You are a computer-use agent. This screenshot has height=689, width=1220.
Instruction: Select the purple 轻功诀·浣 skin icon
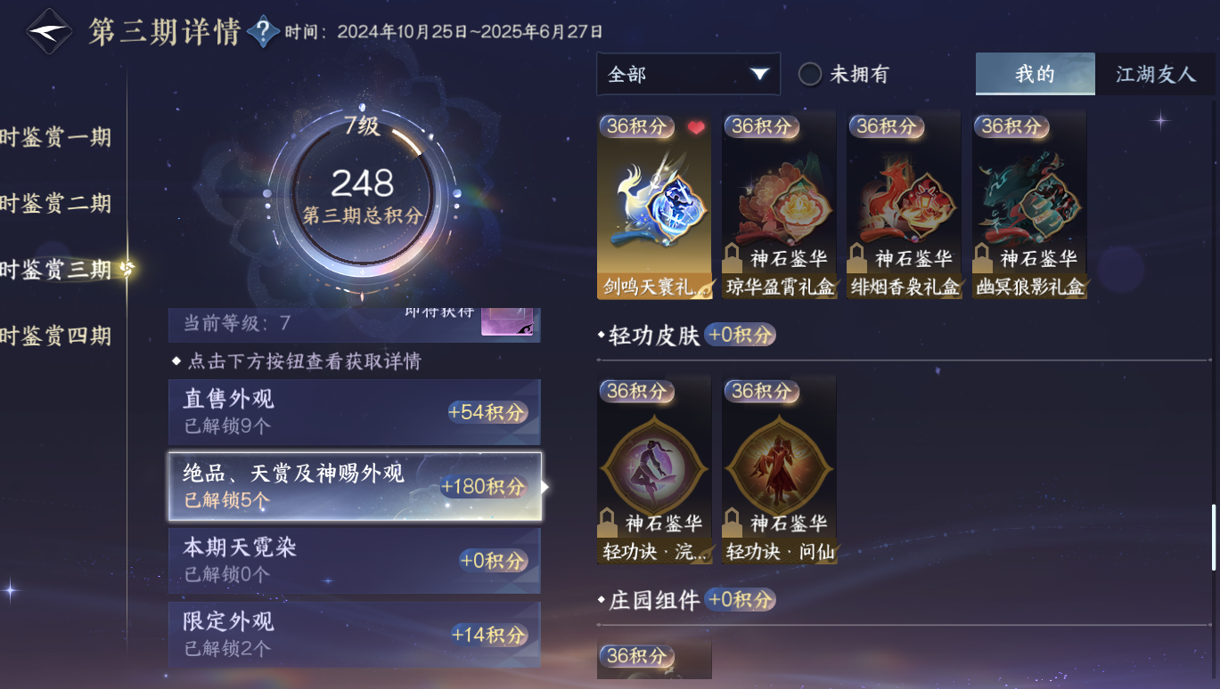[x=654, y=470]
